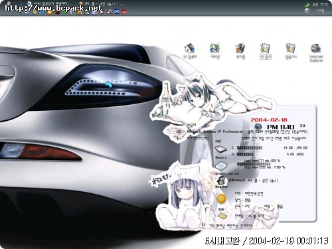
Task: Click the globe tray icon beside the weekday
Action: tap(307, 11)
